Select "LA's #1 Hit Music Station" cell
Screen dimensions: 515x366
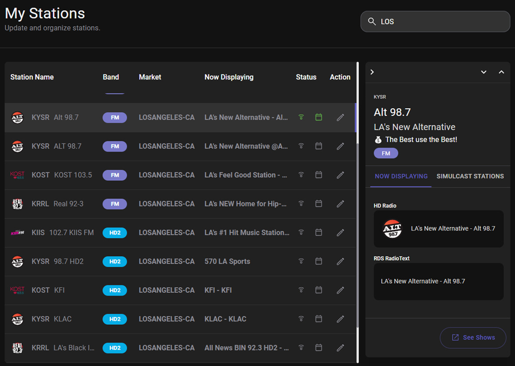click(247, 233)
